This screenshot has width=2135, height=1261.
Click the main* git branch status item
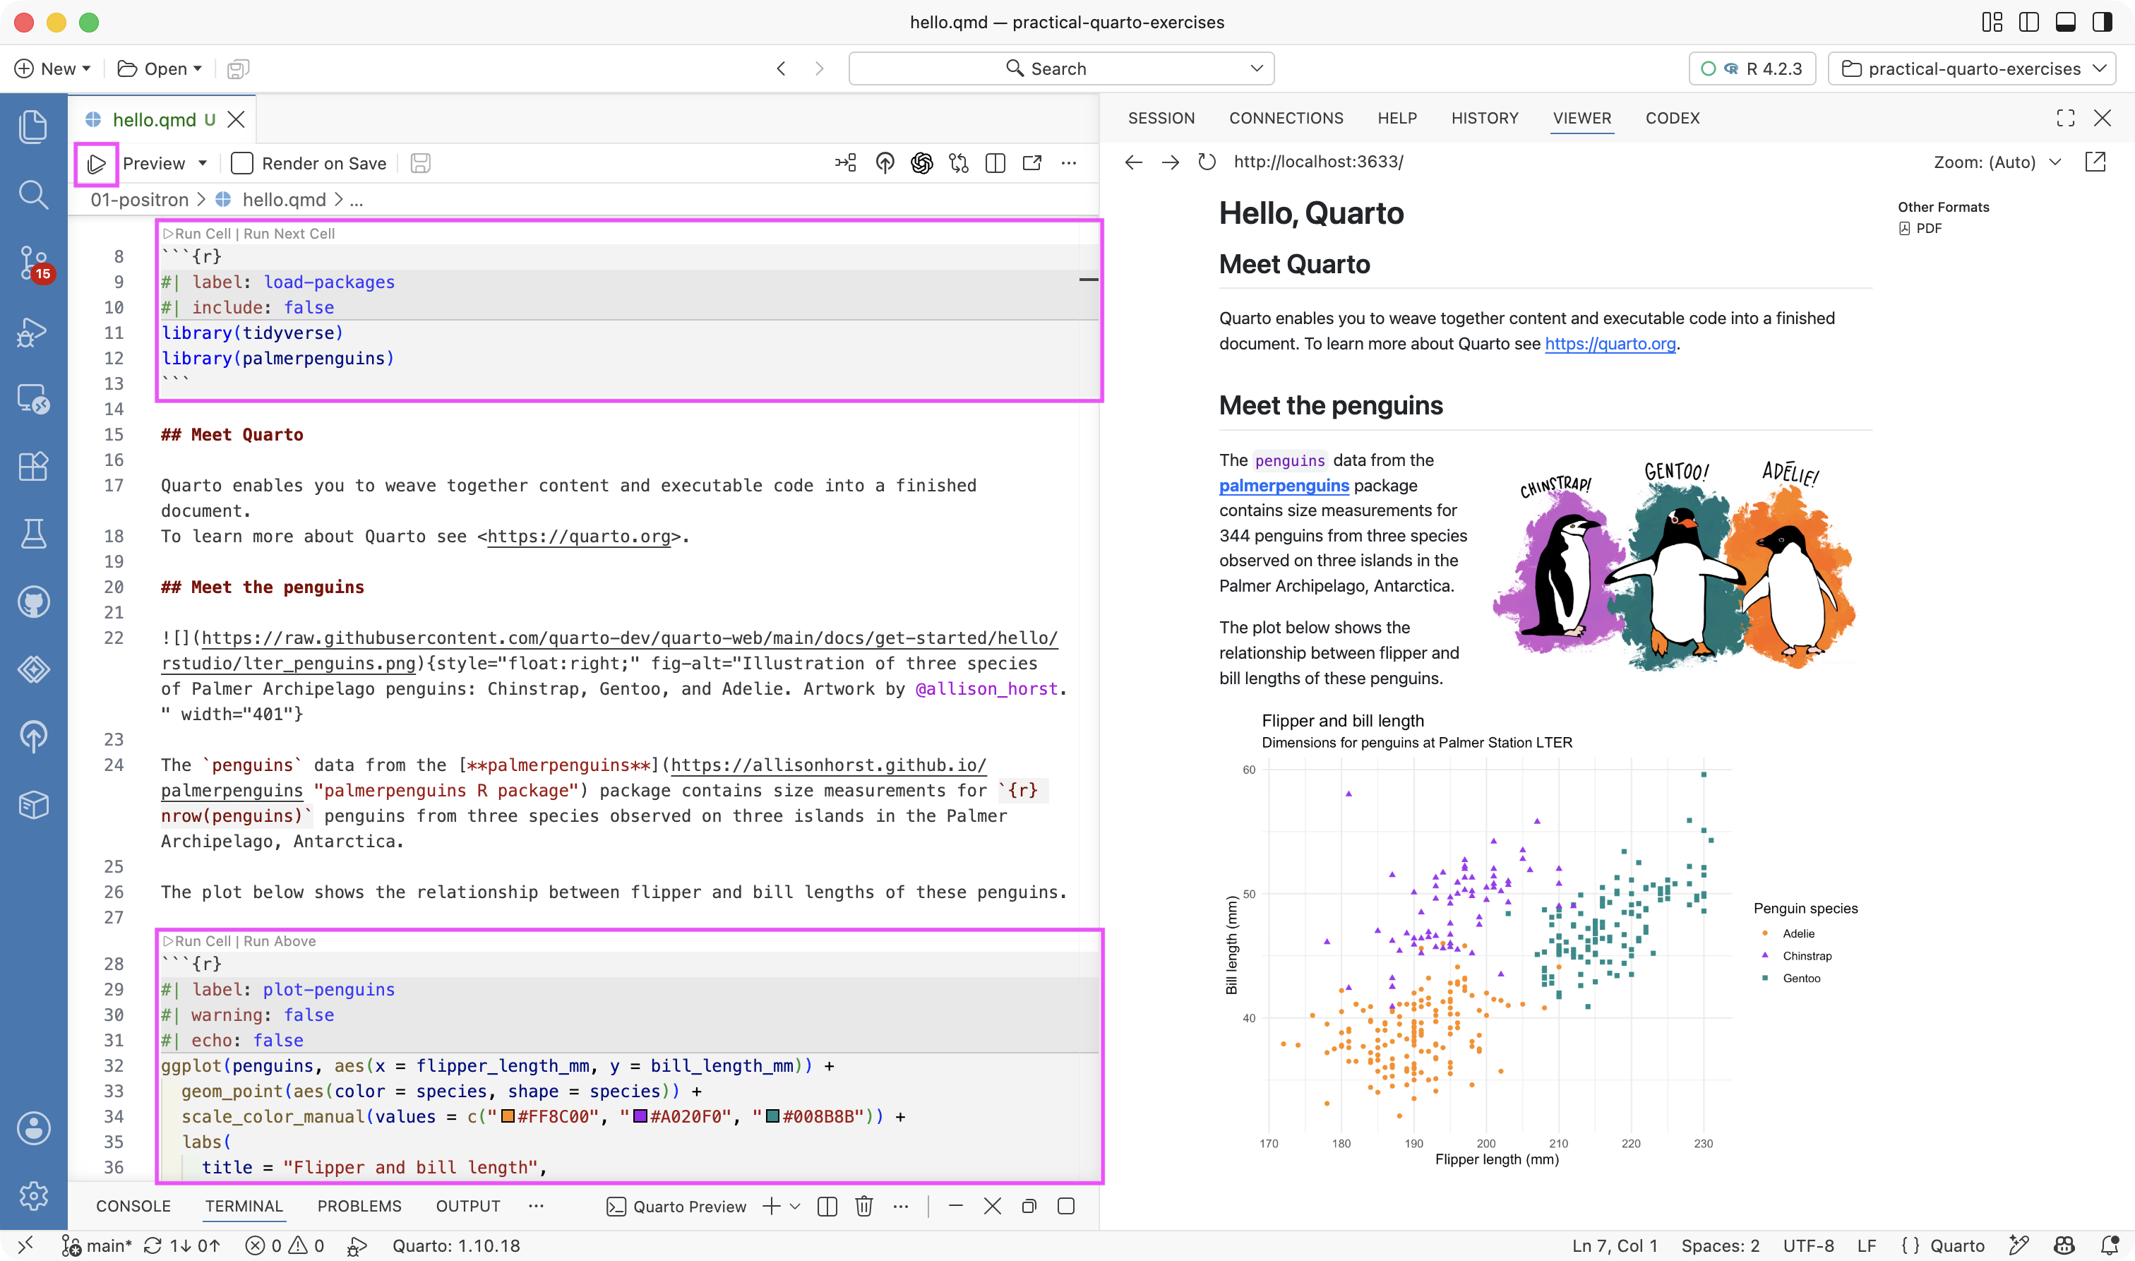click(96, 1245)
